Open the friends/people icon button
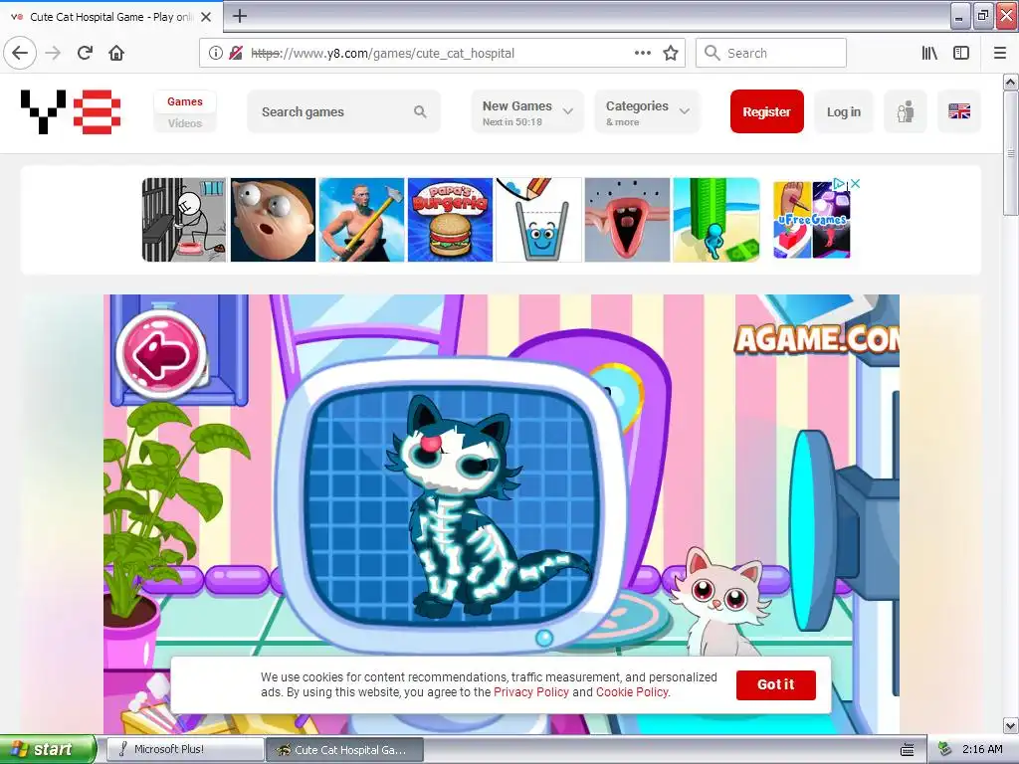This screenshot has width=1019, height=764. (906, 111)
